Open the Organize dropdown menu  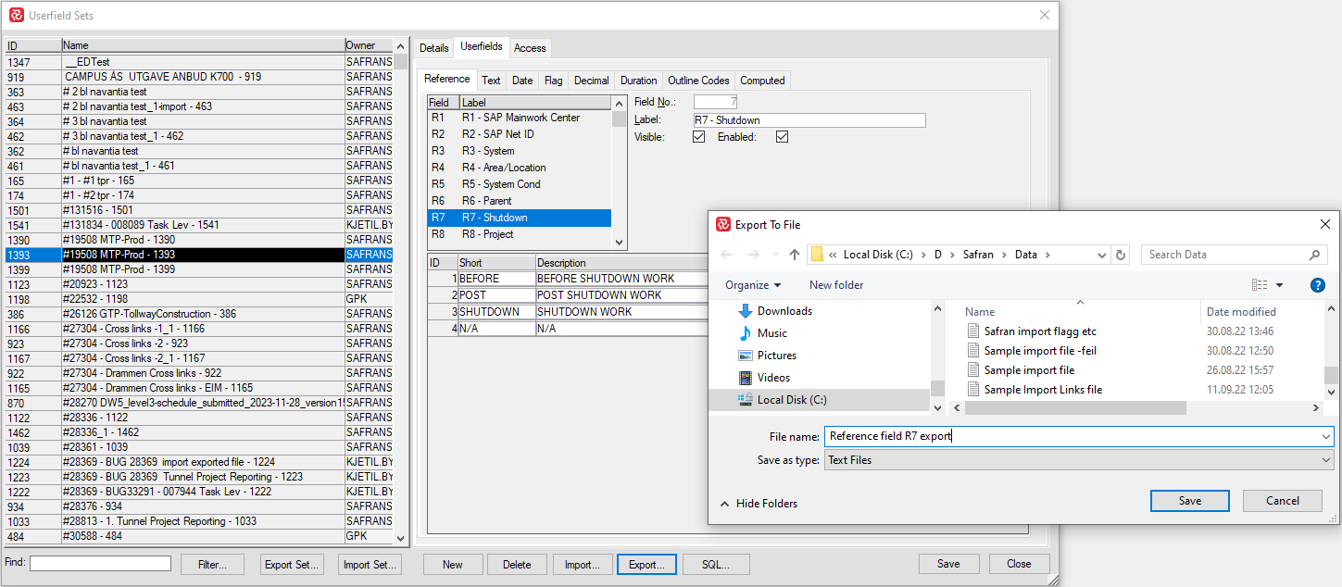(x=753, y=285)
